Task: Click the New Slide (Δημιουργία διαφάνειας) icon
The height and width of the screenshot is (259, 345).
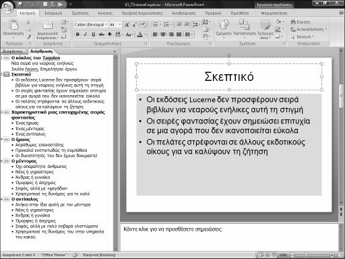Action: click(x=48, y=25)
